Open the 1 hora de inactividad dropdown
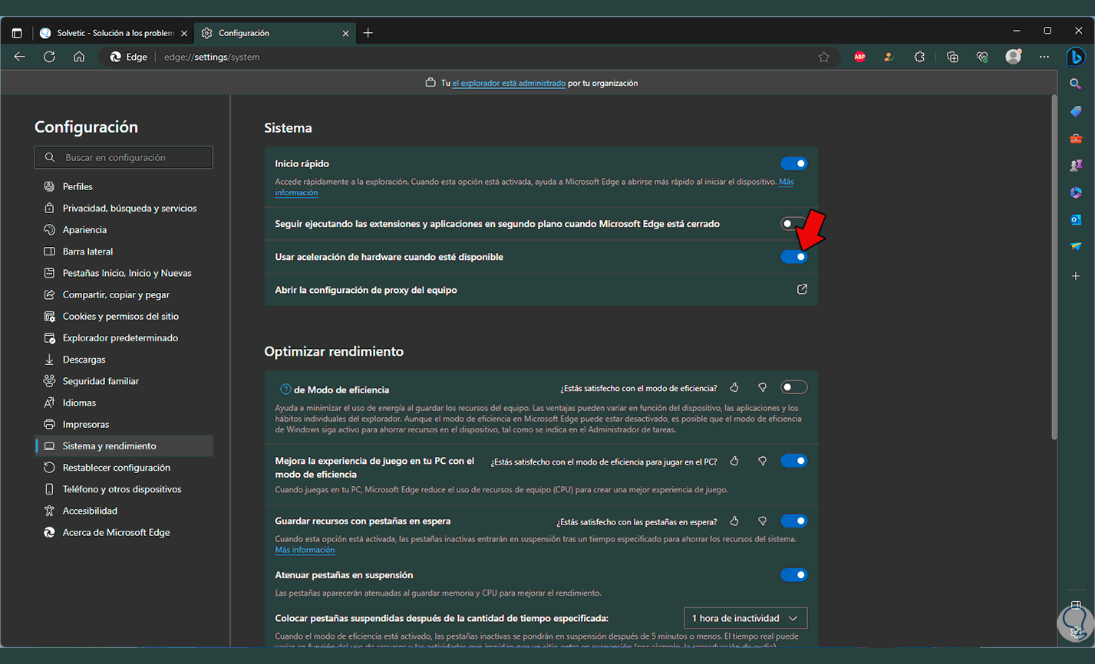The width and height of the screenshot is (1095, 664). [745, 618]
